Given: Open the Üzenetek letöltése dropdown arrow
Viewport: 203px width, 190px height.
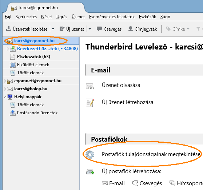Looking at the screenshot, I should click(53, 29).
